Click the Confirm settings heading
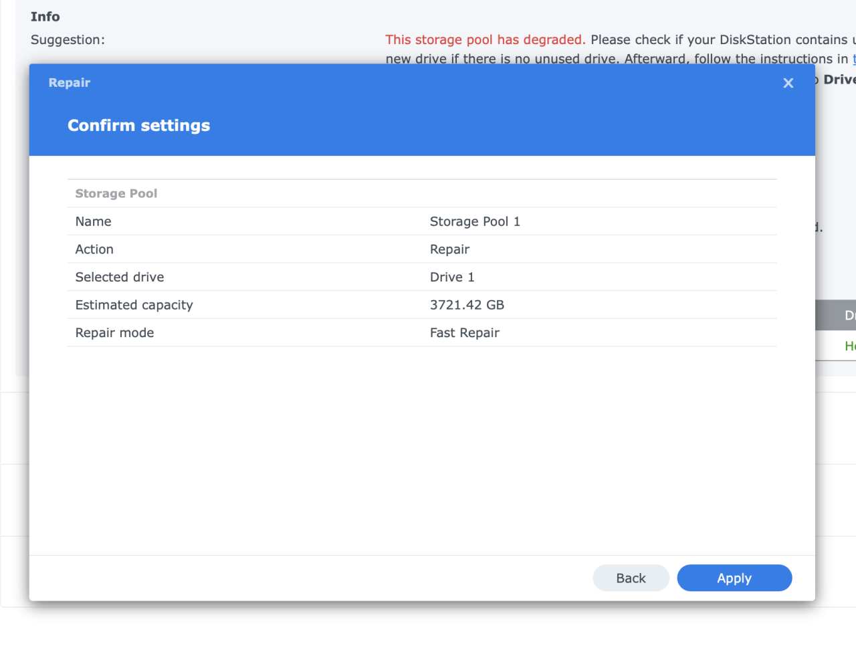This screenshot has width=856, height=658. 138,126
